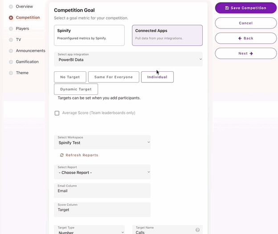Click the Players step circle icon
Screen dimensions: 278x234
point(11,29)
